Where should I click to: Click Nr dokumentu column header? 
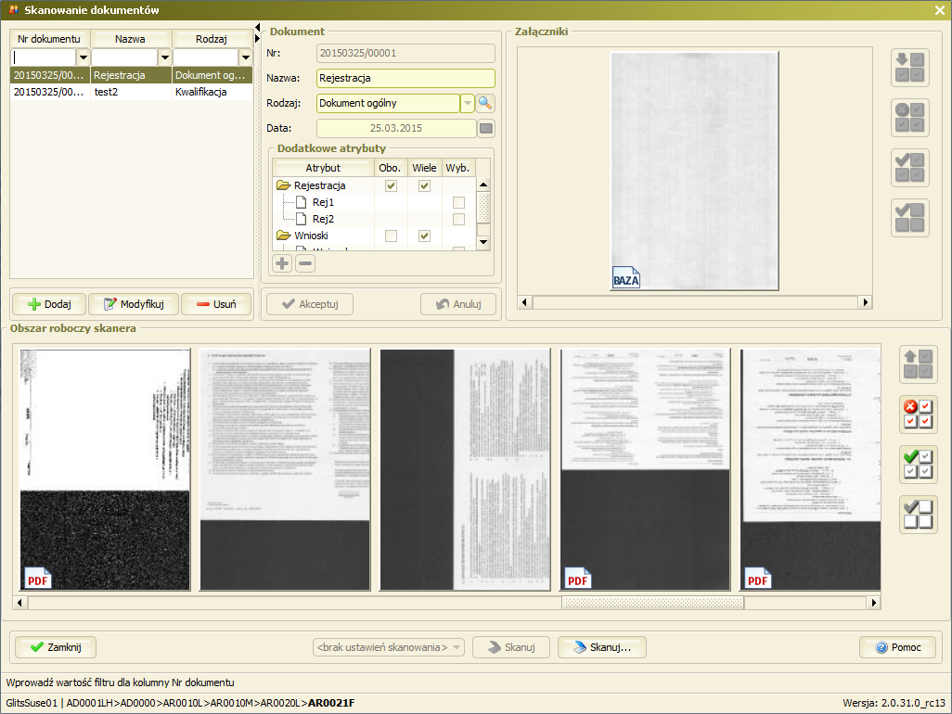[x=50, y=39]
